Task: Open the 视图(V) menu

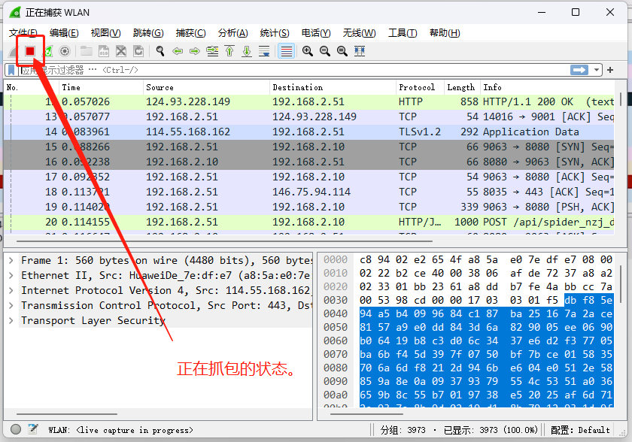Action: [x=105, y=33]
